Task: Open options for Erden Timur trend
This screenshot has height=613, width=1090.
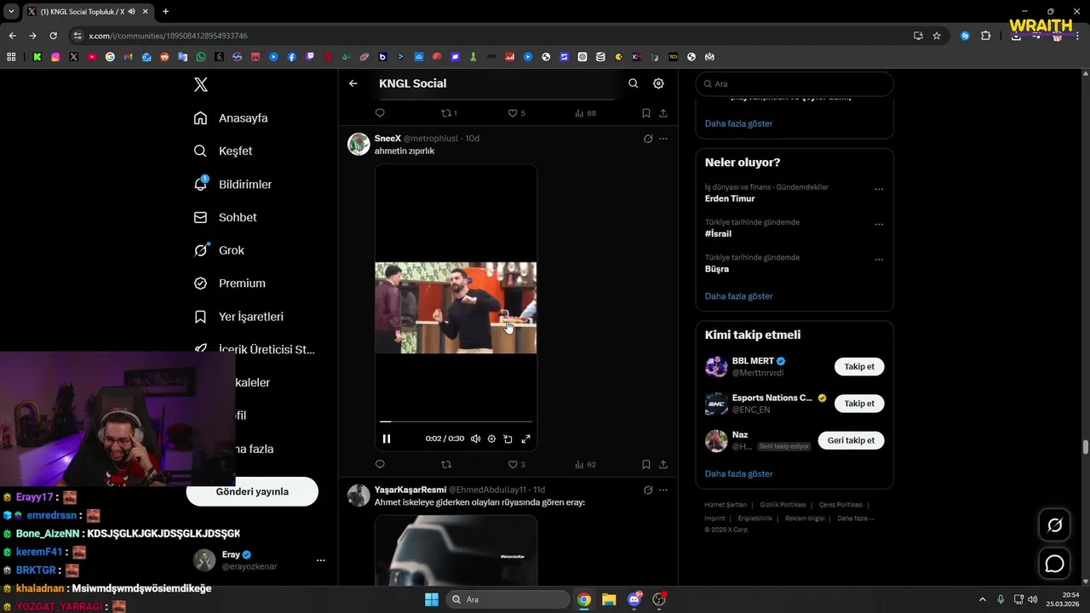Action: click(879, 189)
